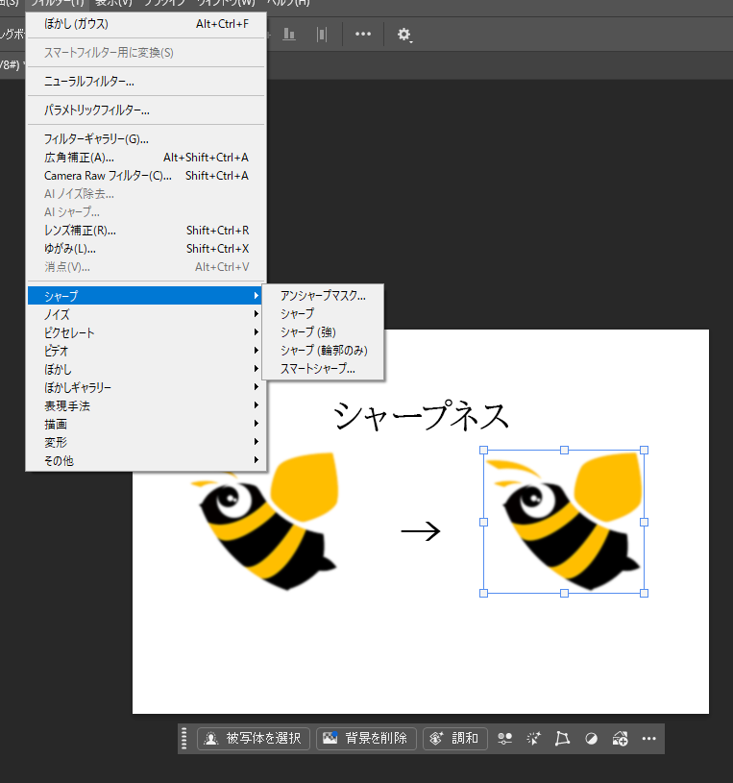The width and height of the screenshot is (733, 783).
Task: Click the 被写体を選択 button
Action: [254, 738]
